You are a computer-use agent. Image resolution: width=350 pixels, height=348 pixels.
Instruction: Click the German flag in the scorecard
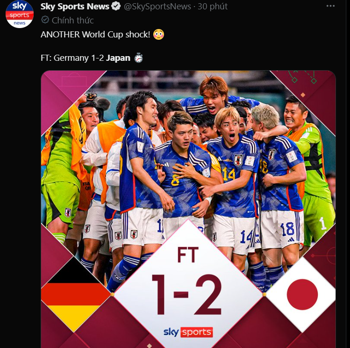[75, 294]
